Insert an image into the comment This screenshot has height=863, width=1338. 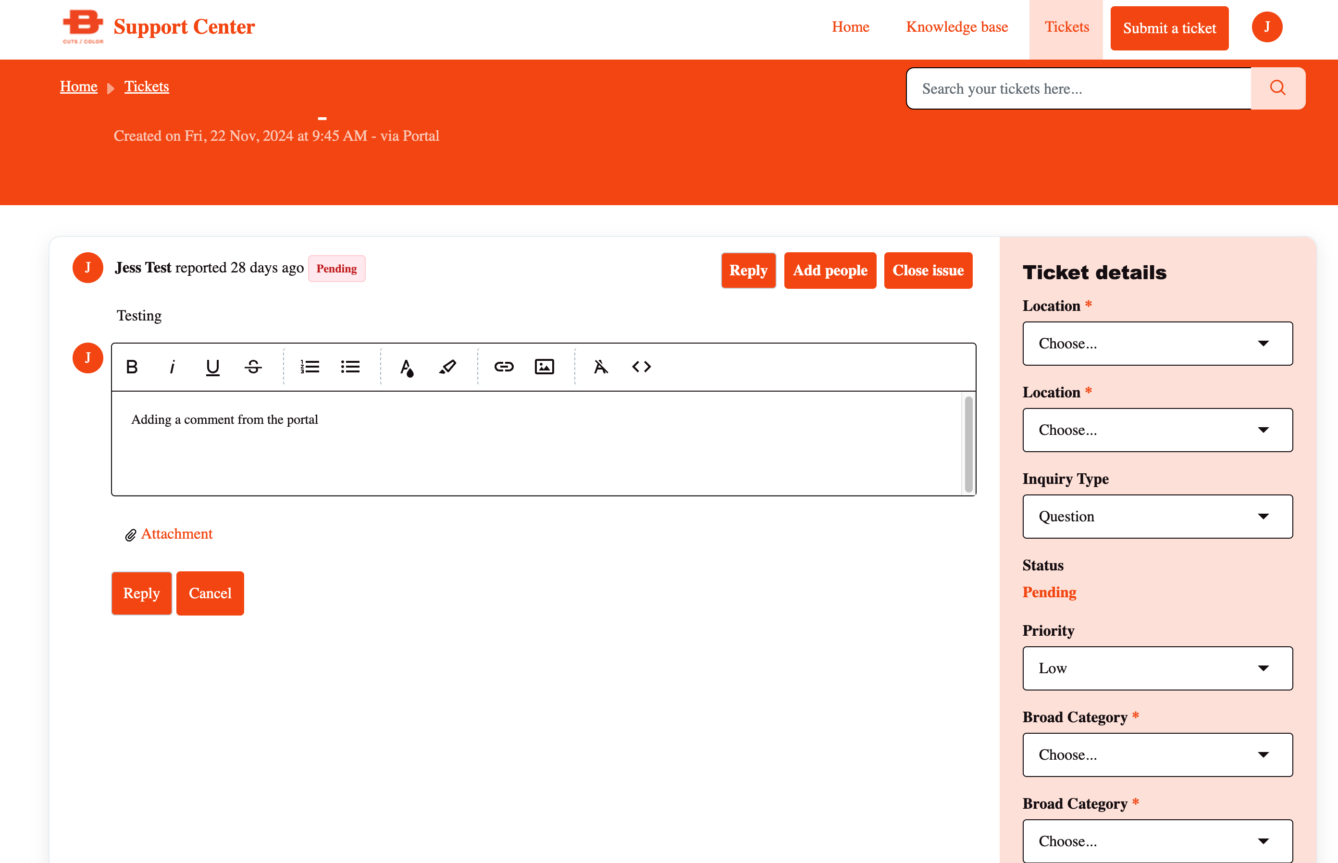tap(544, 367)
